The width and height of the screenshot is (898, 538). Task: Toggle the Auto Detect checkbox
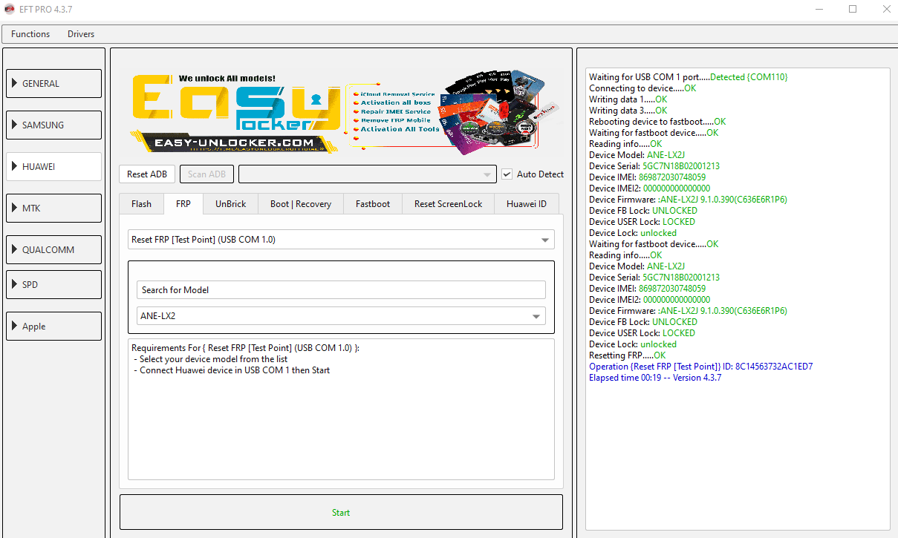click(507, 174)
